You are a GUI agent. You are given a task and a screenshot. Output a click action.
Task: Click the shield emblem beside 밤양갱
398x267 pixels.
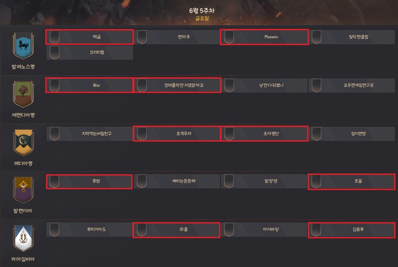tap(229, 181)
